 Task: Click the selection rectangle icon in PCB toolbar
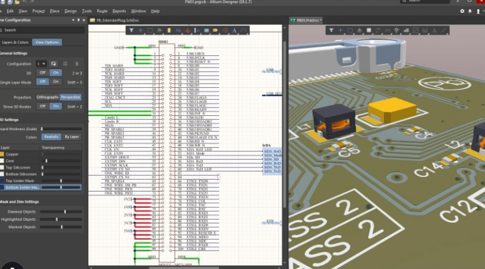pyautogui.click(x=351, y=30)
